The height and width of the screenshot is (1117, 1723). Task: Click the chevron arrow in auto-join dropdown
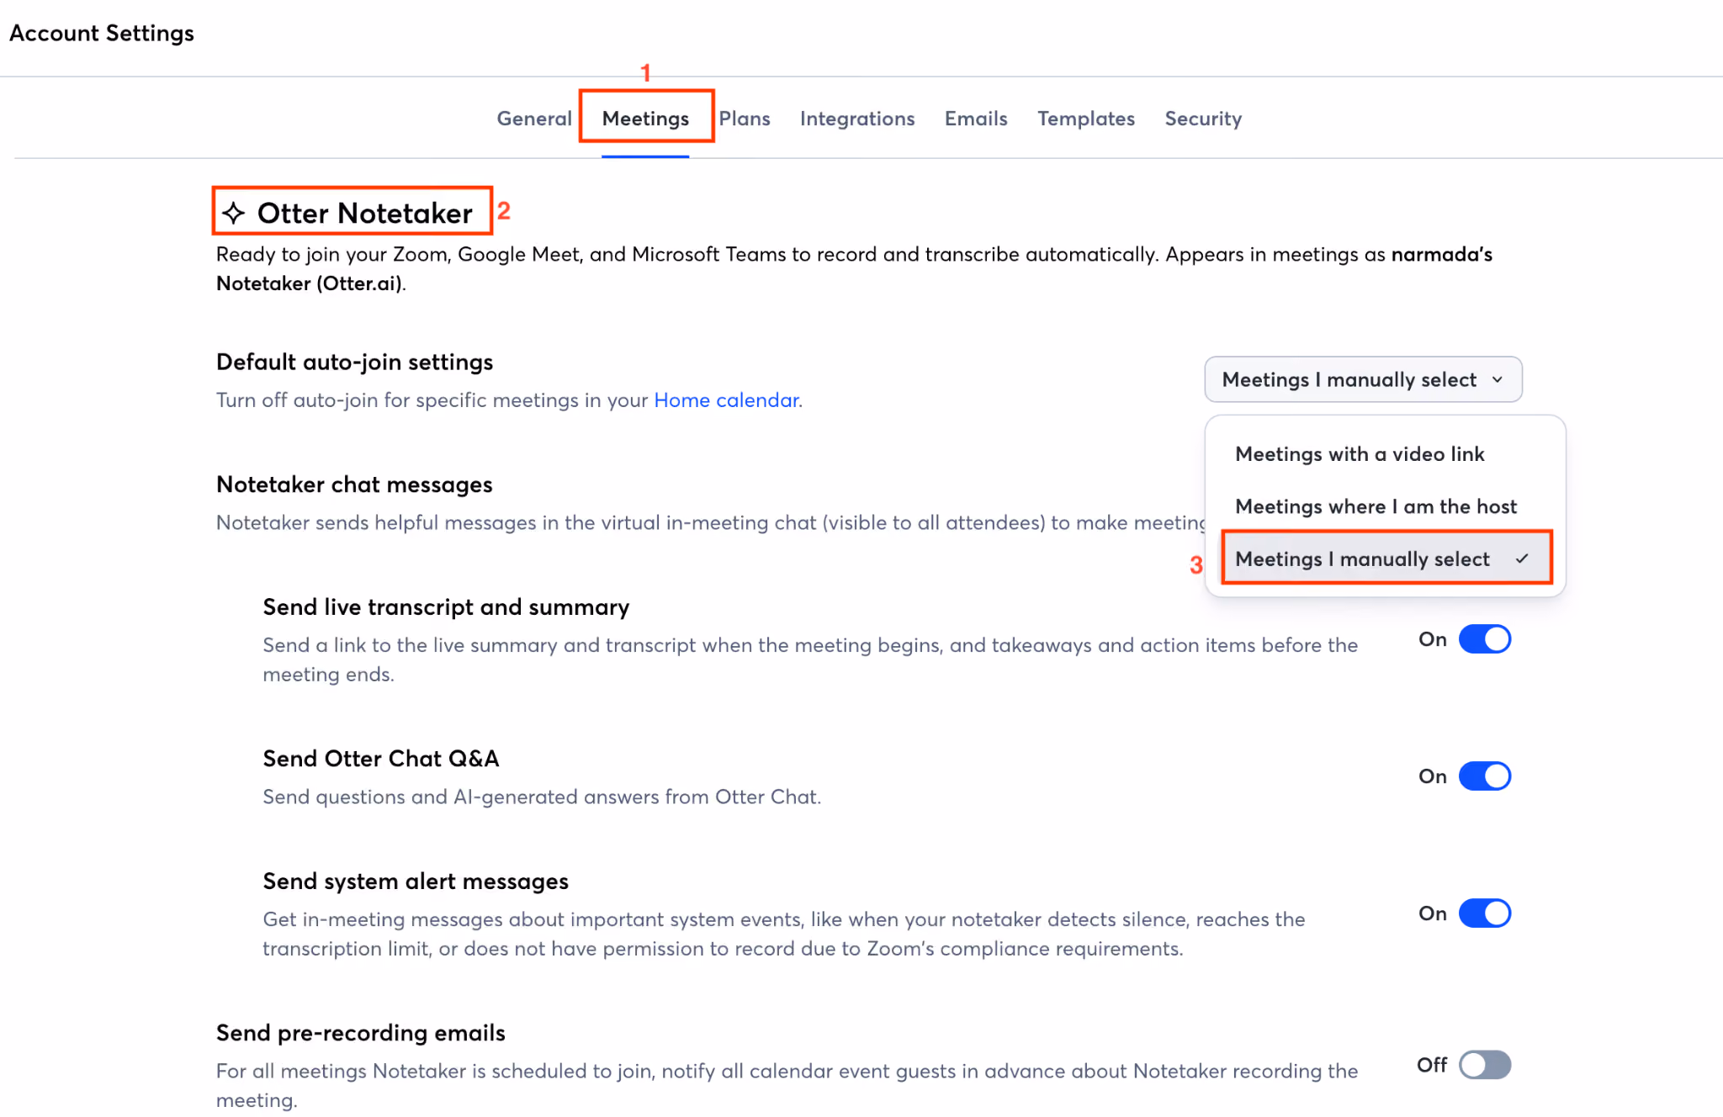point(1498,379)
